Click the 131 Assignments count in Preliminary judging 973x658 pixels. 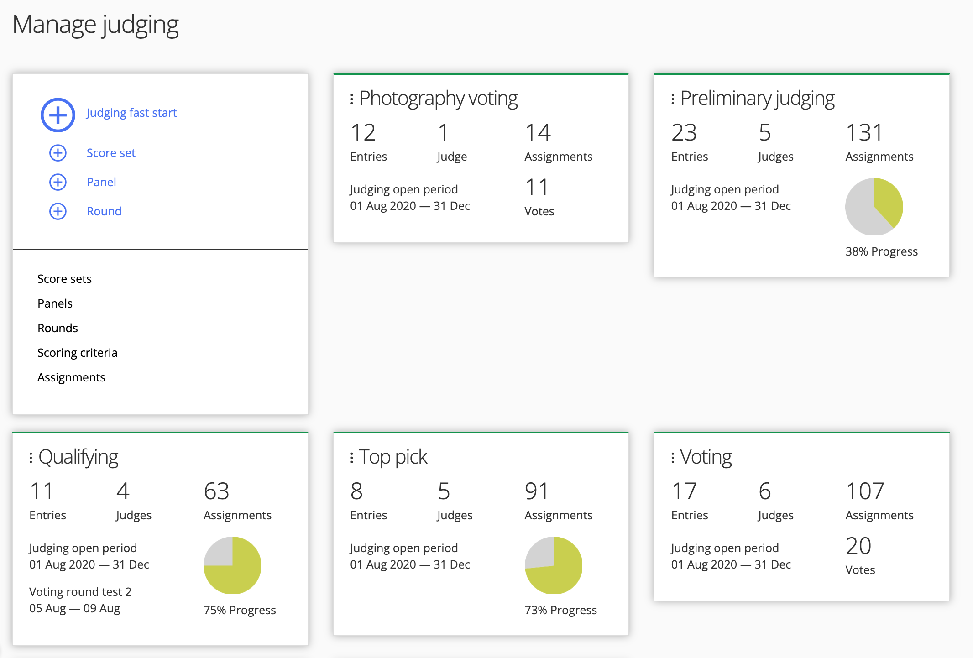click(x=864, y=133)
